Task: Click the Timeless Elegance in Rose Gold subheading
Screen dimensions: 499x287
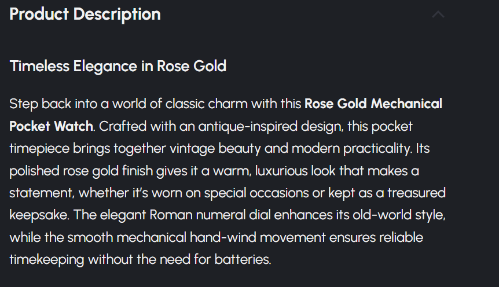Action: click(x=118, y=66)
